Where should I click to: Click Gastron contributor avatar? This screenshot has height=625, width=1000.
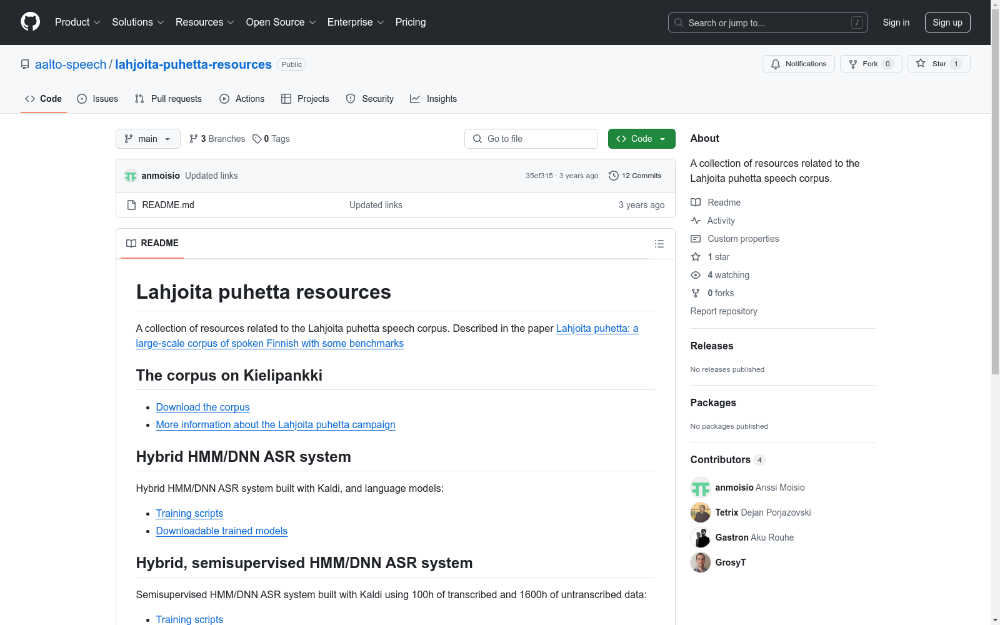click(701, 537)
